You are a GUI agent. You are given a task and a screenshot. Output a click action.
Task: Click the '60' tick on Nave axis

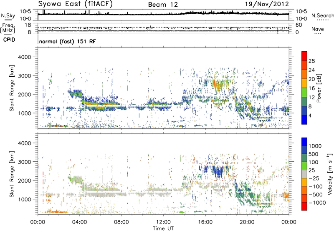point(299,25)
